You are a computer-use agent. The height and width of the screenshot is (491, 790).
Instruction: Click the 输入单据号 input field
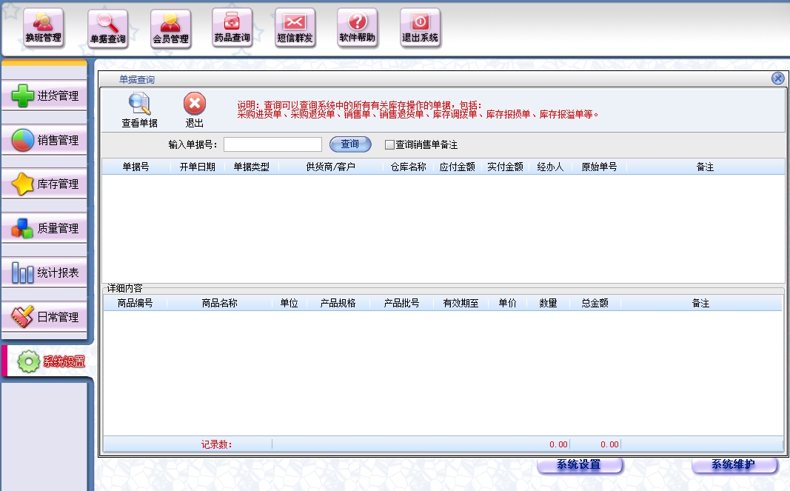point(272,144)
